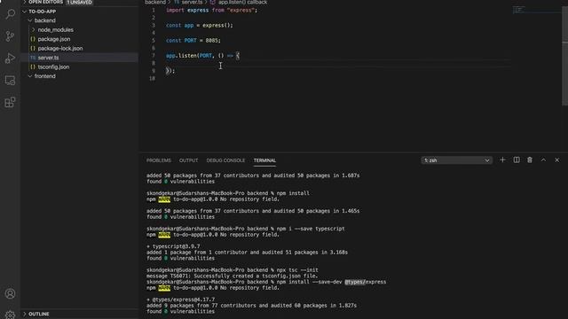Open the Remote Explorer view
Screen dimensions: 568x319
[10, 81]
